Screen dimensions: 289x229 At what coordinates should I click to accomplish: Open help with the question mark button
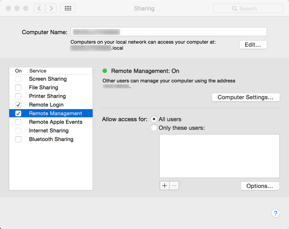tap(276, 213)
